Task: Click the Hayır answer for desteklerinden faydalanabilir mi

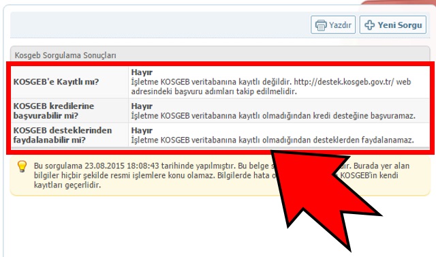Action: click(142, 130)
